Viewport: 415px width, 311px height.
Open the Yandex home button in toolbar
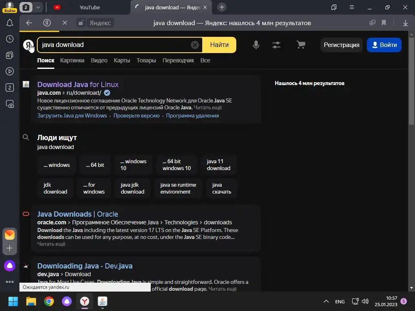(x=47, y=23)
